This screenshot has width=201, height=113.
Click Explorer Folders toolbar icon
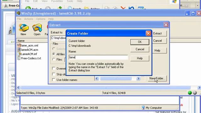[87, 8]
